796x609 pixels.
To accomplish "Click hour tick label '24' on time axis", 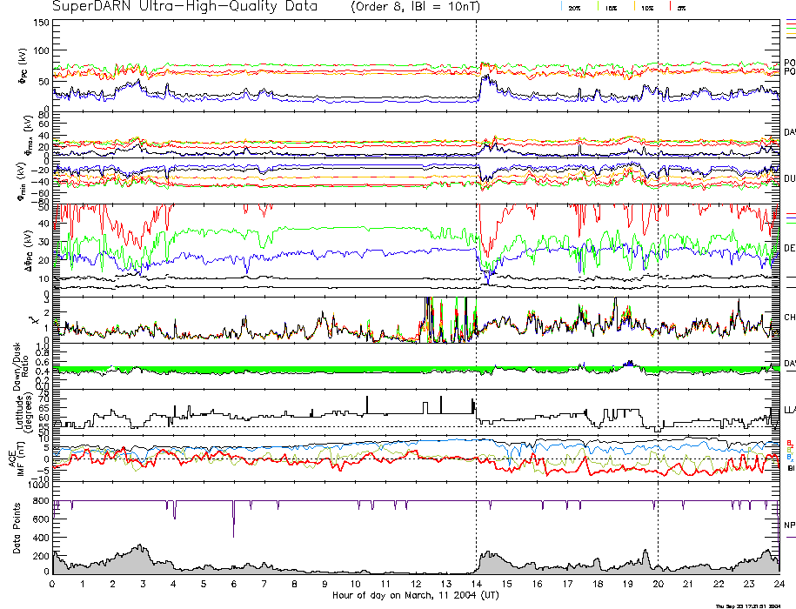I will 779,584.
